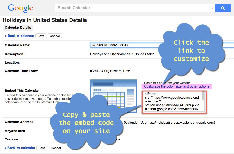Click the Holidays and Observances description text
234x154 pixels.
click(122, 54)
